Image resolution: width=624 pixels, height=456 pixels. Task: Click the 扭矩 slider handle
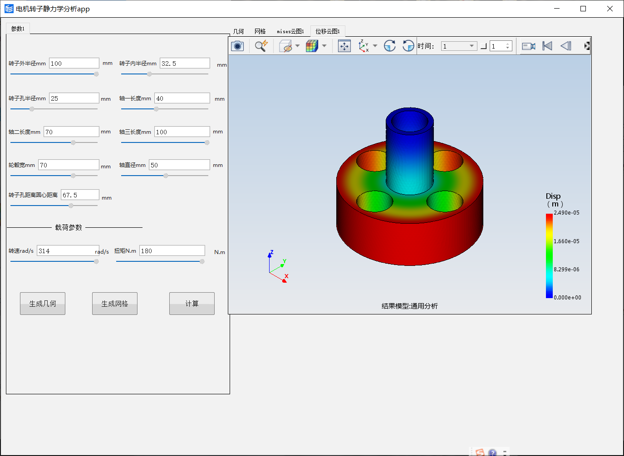pos(202,261)
